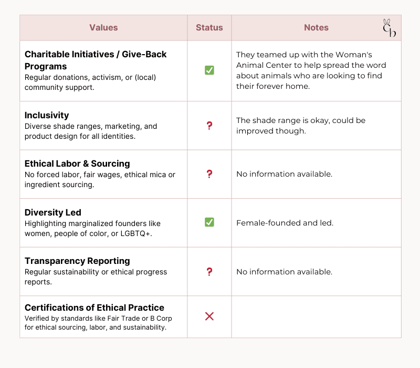
Task: Click the Charitable Initiatives / Give-Back Programs title
Action: pyautogui.click(x=96, y=60)
